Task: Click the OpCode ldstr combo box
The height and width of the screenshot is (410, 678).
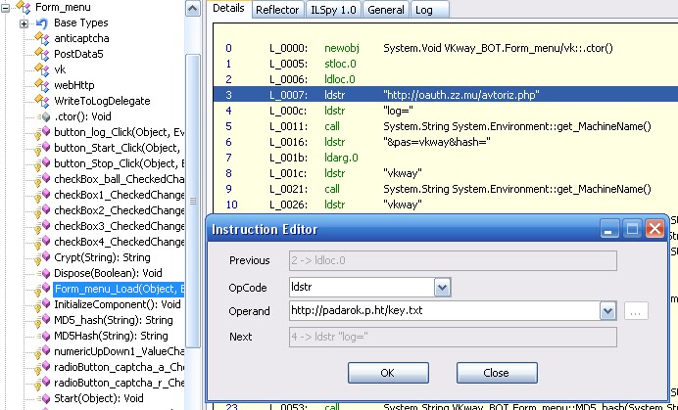Action: (x=370, y=288)
